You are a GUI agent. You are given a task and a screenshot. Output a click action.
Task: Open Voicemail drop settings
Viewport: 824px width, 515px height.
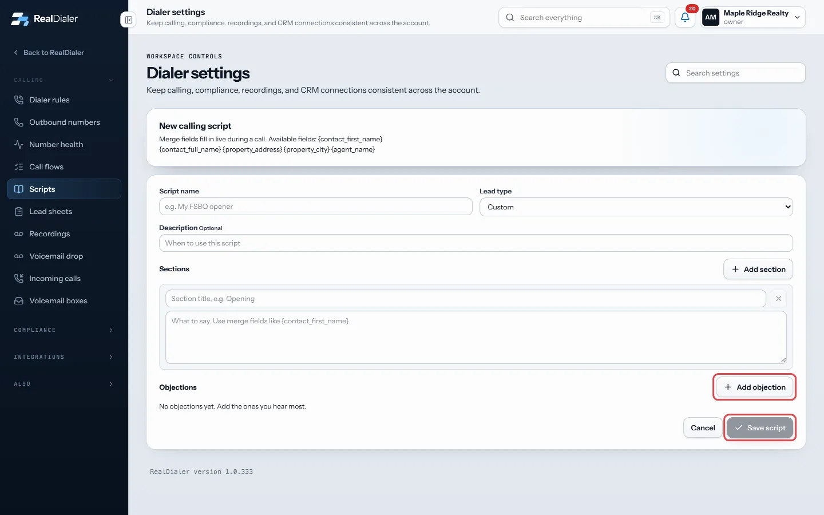[64, 256]
